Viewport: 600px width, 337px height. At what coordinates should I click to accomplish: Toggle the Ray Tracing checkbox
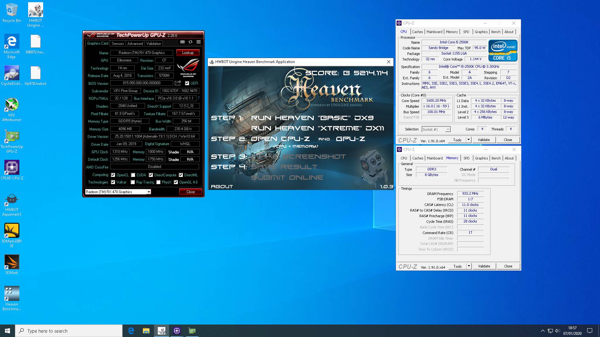133,182
